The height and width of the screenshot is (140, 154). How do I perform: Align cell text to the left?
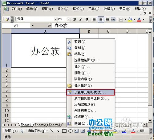tap(95, 19)
